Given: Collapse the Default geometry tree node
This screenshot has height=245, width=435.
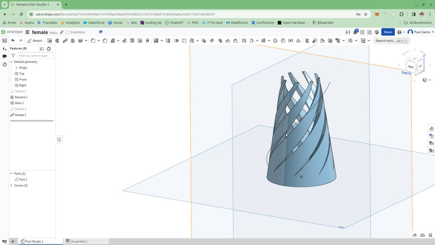Looking at the screenshot, I should [x=11, y=62].
